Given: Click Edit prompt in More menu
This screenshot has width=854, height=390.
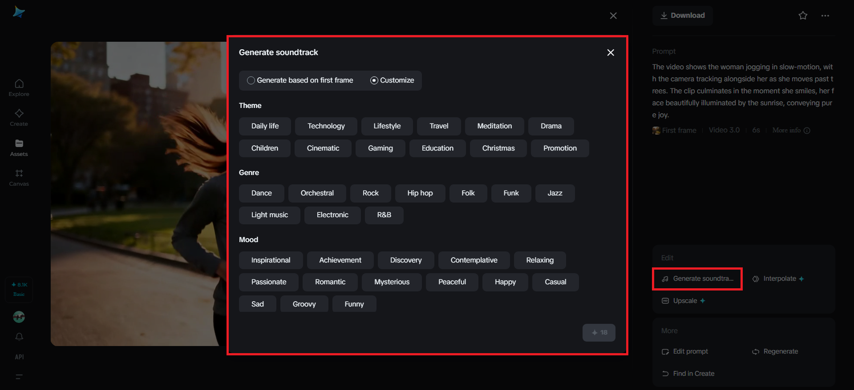Looking at the screenshot, I should click(690, 351).
